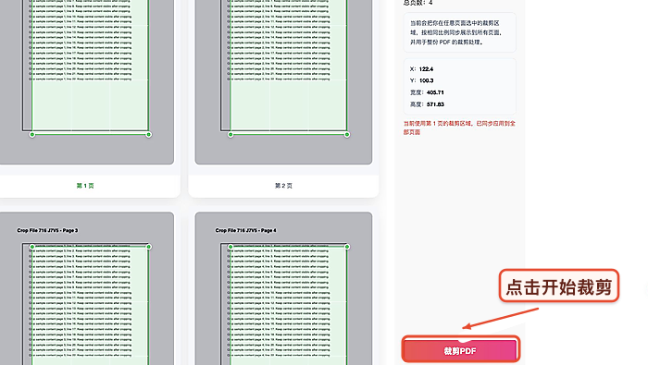Click the 宽度 value 405.71

[x=435, y=92]
